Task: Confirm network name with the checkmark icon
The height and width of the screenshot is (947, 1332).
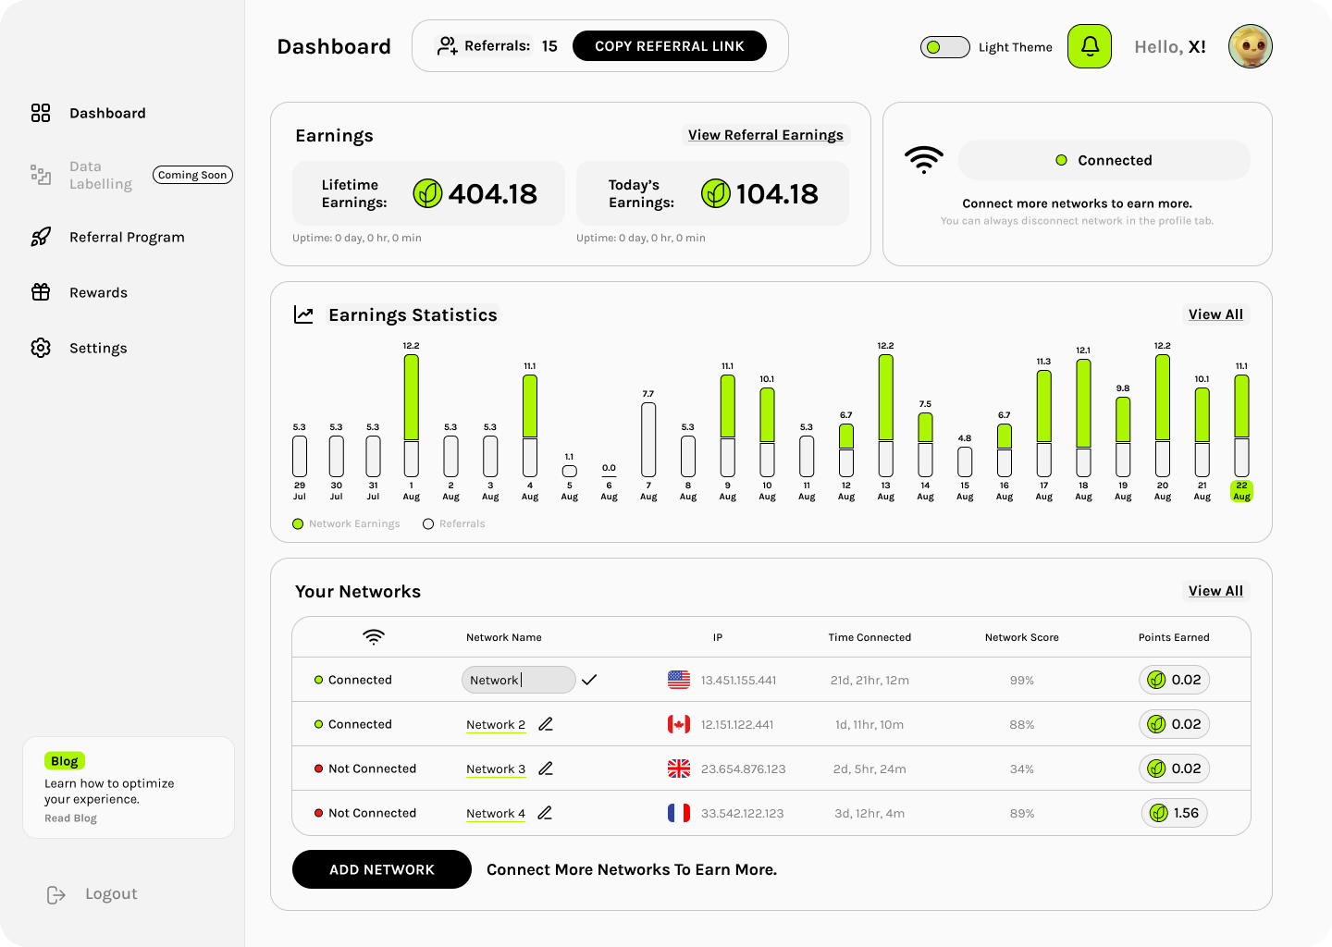Action: pyautogui.click(x=590, y=680)
